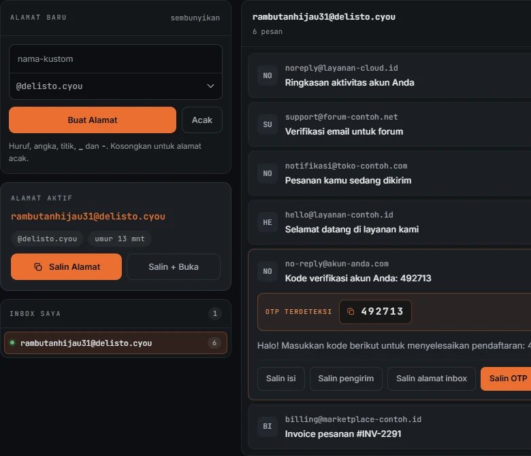Click the active address rambutanhijau31@delisto.cyou in orange
531x456 pixels.
point(88,216)
